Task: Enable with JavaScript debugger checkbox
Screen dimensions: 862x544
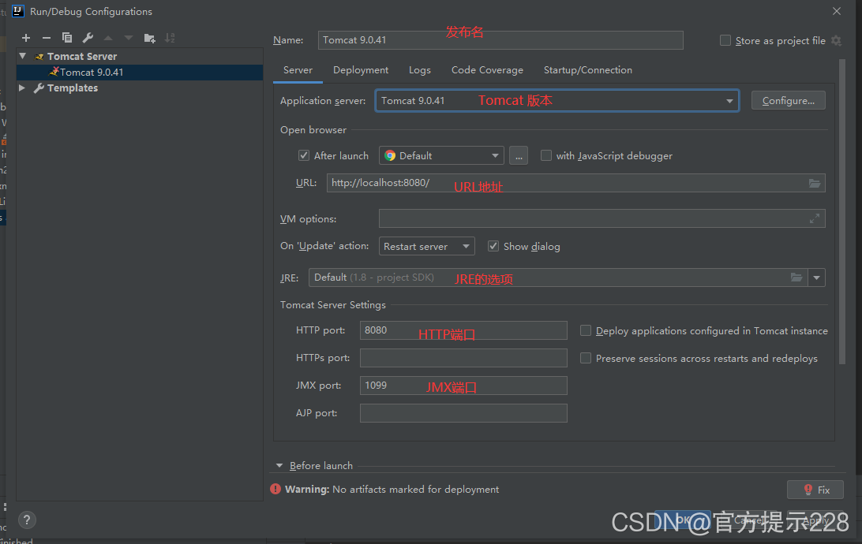Action: coord(546,155)
